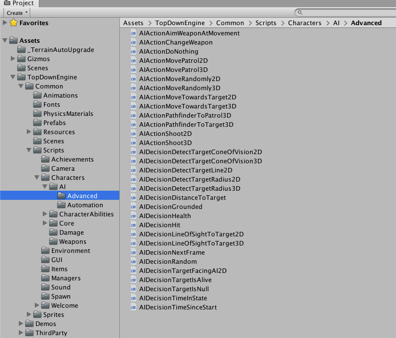Select script icon for AIActionShoot3D
The image size is (396, 338).
tap(134, 143)
